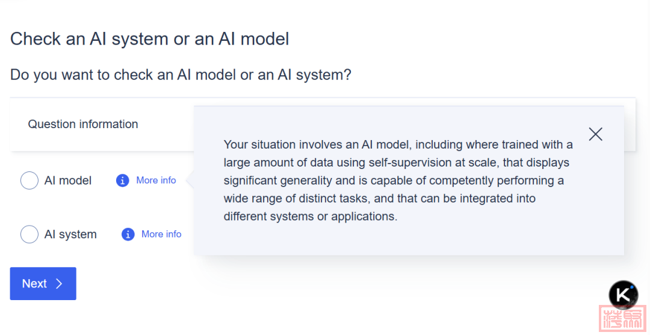Click the 'AI model' option label
Viewport: 650px width, 335px height.
68,180
